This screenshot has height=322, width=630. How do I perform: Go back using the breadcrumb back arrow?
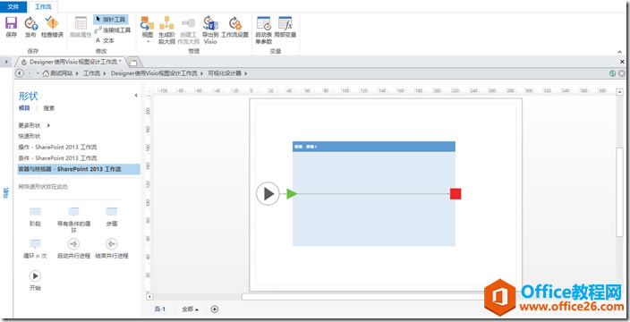coord(20,73)
